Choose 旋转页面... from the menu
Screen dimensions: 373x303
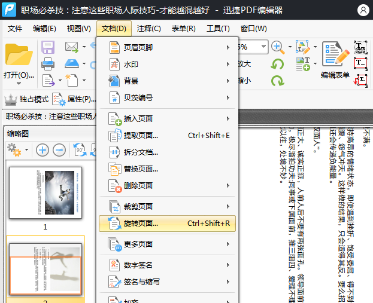point(167,224)
